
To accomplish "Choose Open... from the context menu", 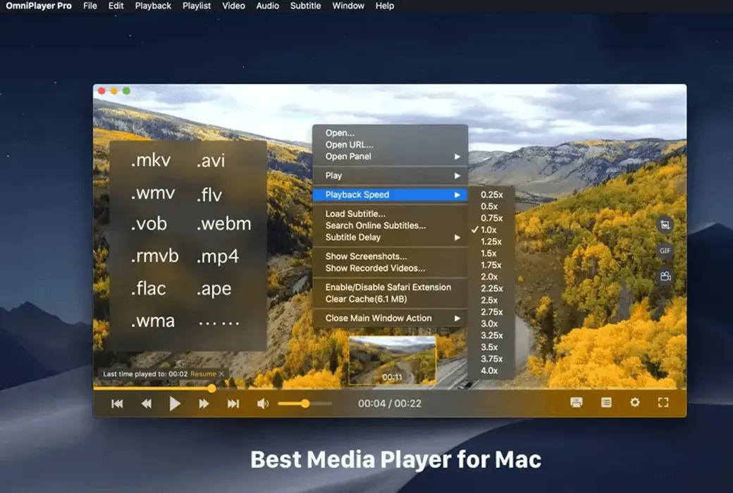I will [x=390, y=132].
